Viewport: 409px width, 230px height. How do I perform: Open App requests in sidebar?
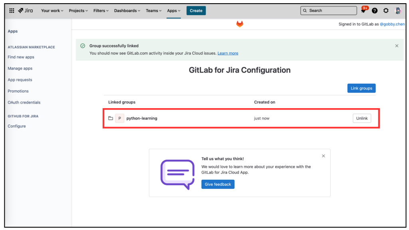pos(20,80)
